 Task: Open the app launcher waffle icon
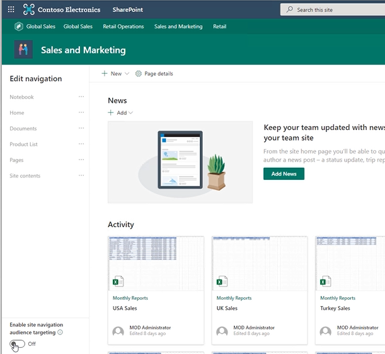(x=11, y=9)
